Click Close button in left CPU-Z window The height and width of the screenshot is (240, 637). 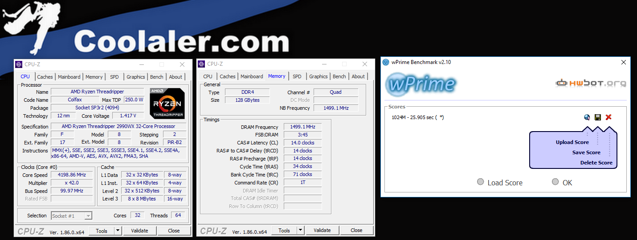click(174, 231)
